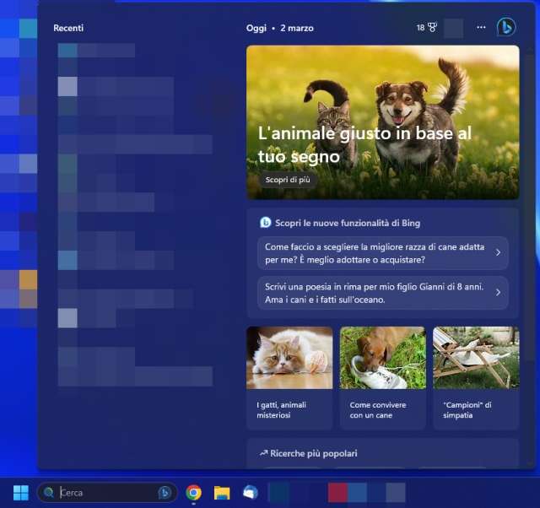This screenshot has width=540, height=508.
Task: Click the 'Recenti' section title
Action: point(68,28)
